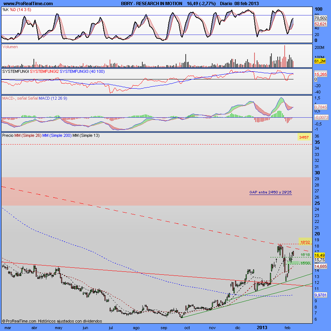Viewport: 331px width, 331px height.
Task: Click the 200M volume axis label
Action: coord(319,48)
